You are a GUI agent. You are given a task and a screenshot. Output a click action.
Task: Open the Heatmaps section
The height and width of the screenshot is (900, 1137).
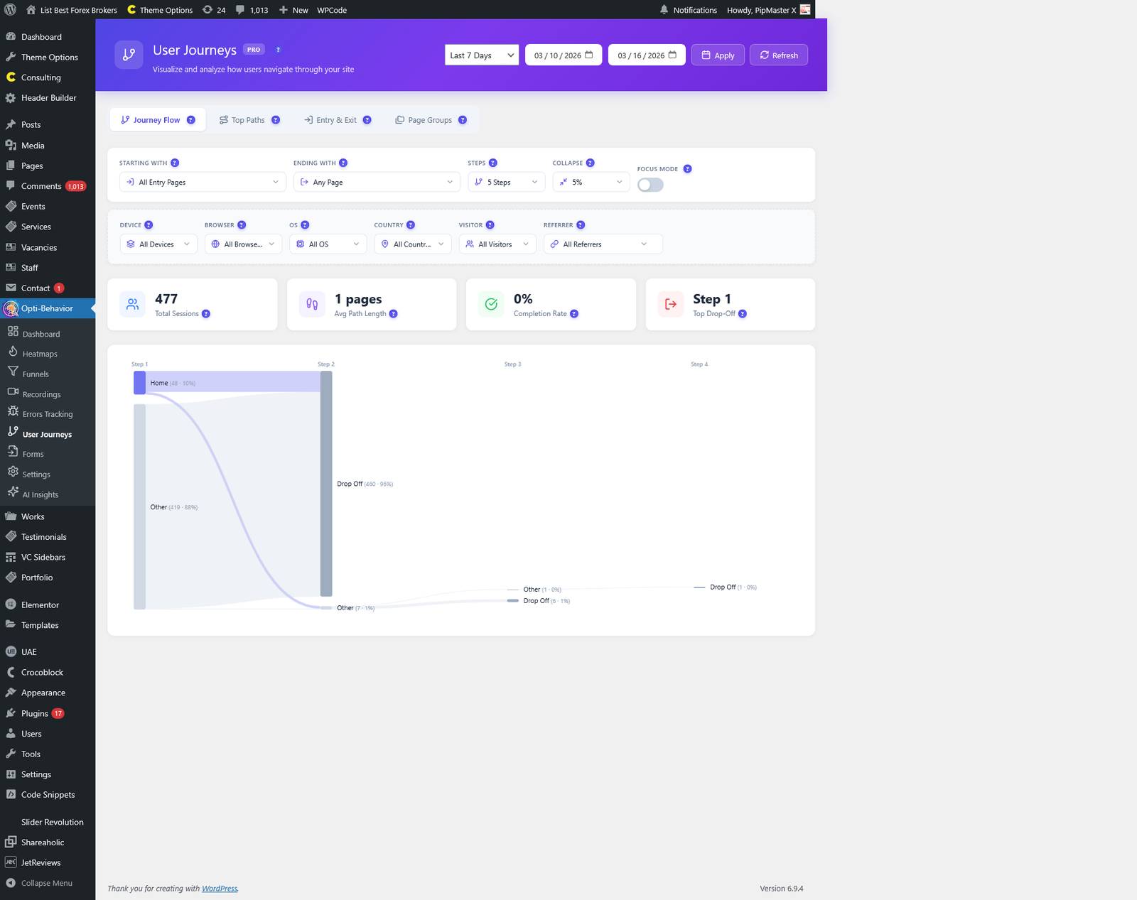(x=41, y=353)
